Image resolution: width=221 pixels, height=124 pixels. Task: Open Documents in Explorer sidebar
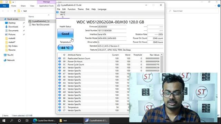pos(13,31)
